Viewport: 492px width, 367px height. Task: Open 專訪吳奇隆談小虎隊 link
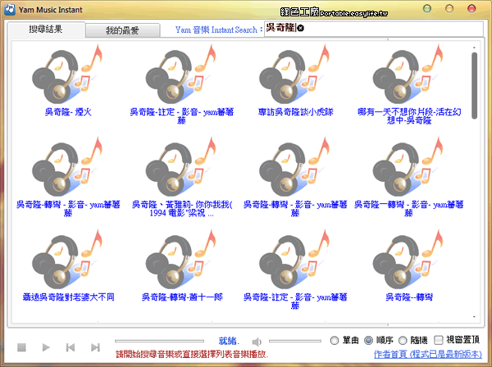295,112
